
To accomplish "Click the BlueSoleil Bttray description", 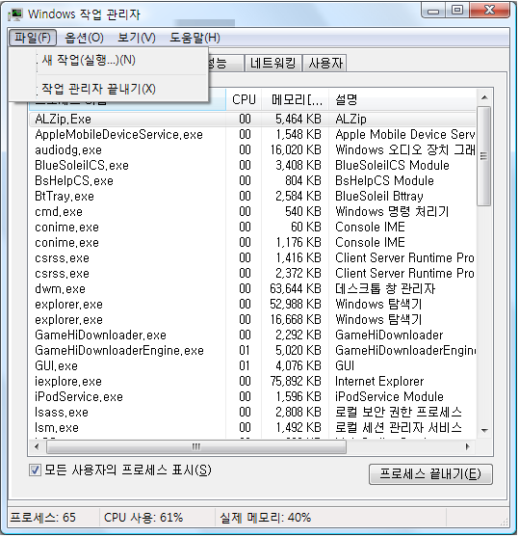I will (379, 197).
